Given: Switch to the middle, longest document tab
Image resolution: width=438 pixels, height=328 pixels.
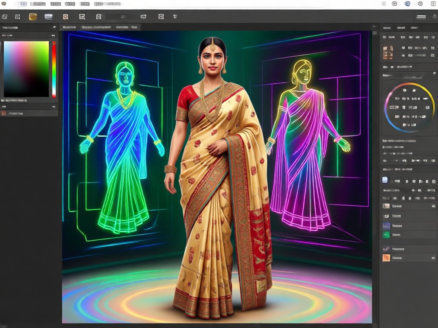Looking at the screenshot, I should [x=96, y=27].
